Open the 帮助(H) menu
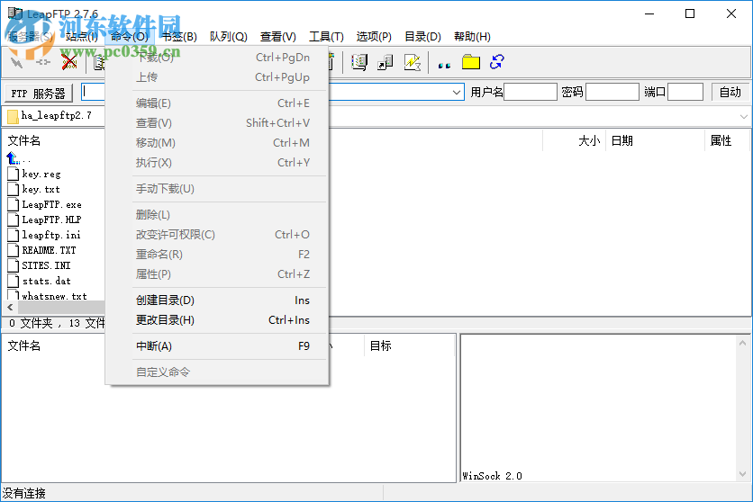753x502 pixels. point(472,37)
